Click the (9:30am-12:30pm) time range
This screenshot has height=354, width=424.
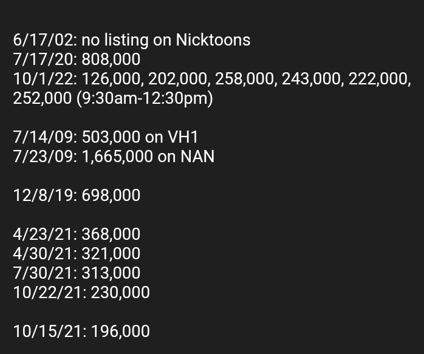(145, 98)
